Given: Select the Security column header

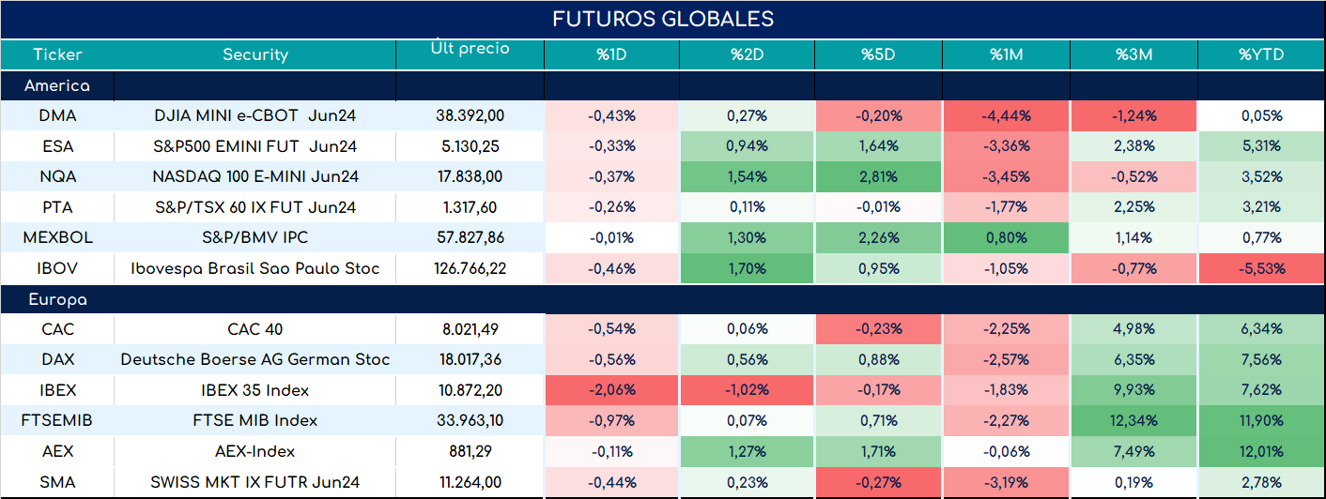Looking at the screenshot, I should coord(255,54).
